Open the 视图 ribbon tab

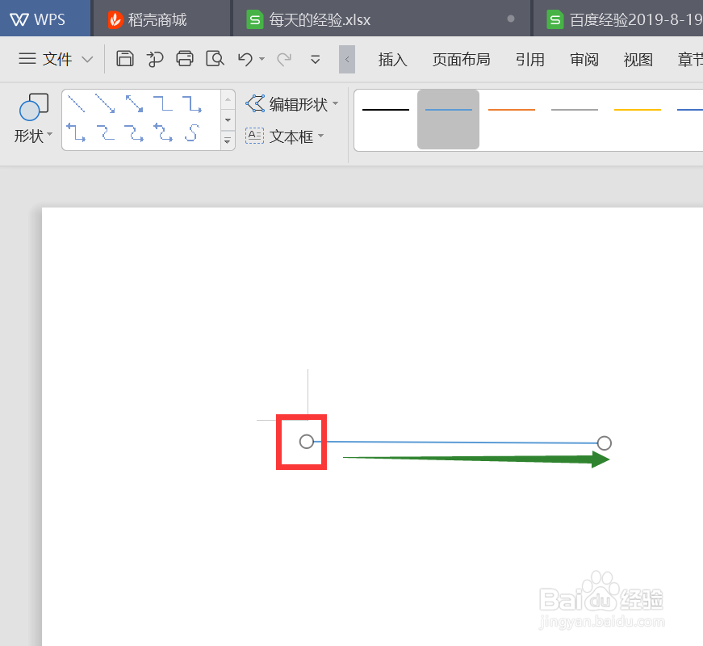click(x=638, y=59)
